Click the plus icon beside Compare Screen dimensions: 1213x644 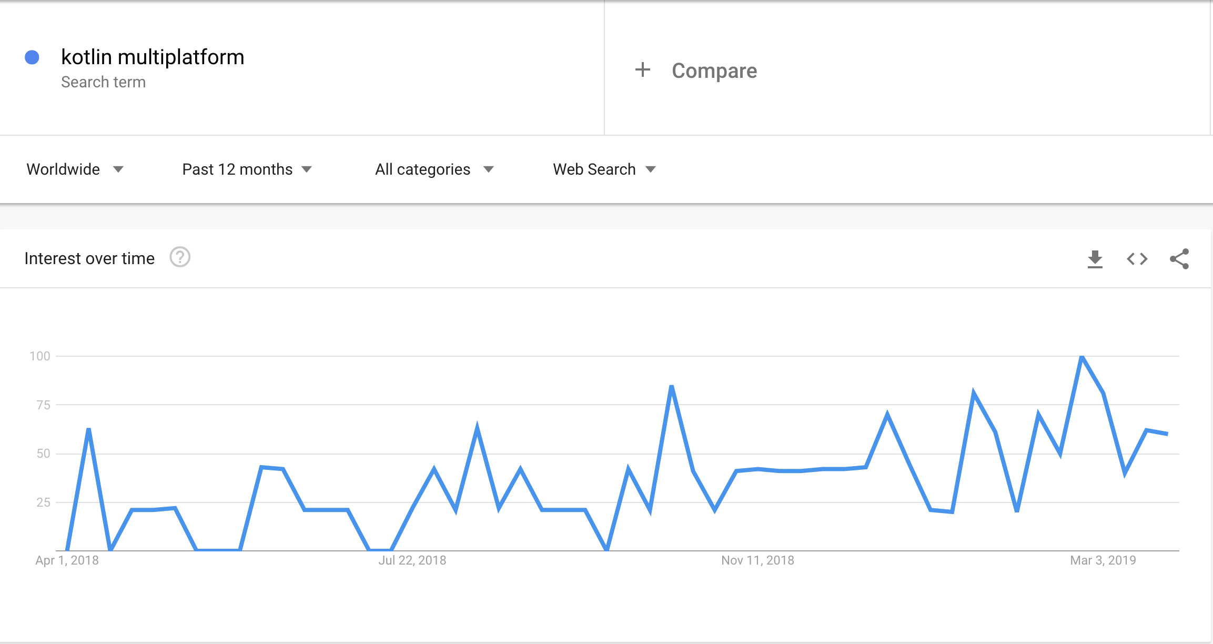point(643,70)
